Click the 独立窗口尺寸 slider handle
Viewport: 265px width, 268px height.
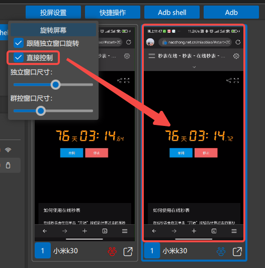(x=56, y=85)
